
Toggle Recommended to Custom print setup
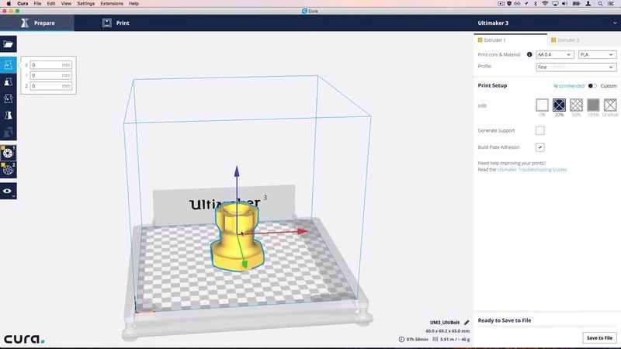click(x=592, y=86)
